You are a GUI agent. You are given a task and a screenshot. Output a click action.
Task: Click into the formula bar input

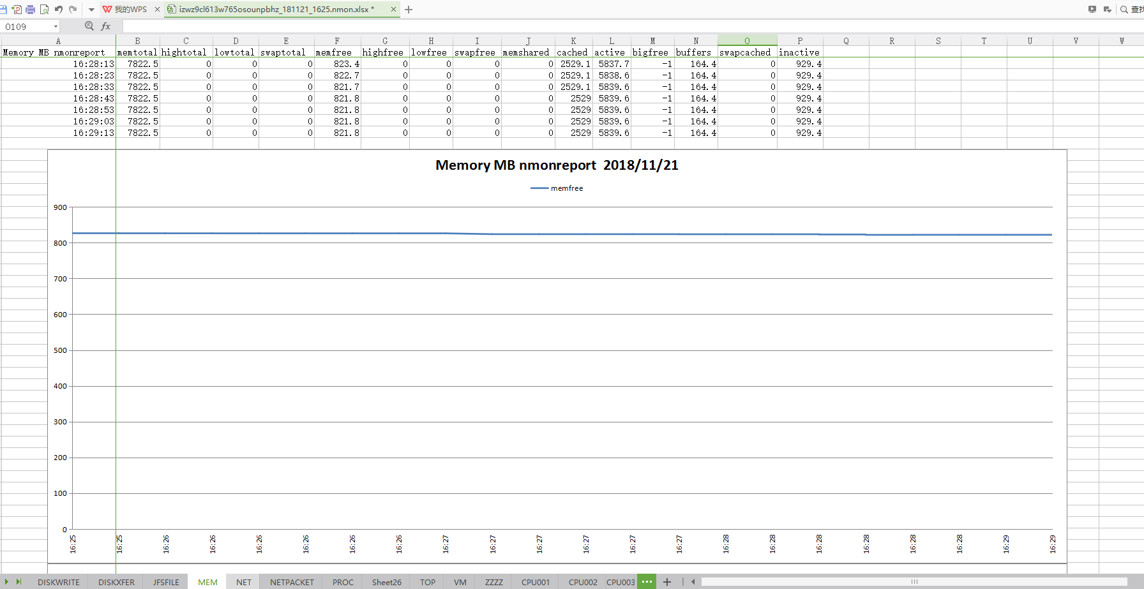[x=632, y=26]
